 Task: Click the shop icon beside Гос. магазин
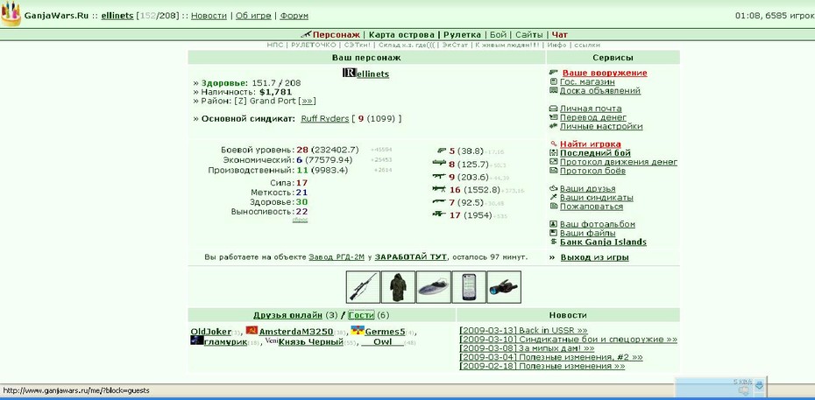click(554, 82)
